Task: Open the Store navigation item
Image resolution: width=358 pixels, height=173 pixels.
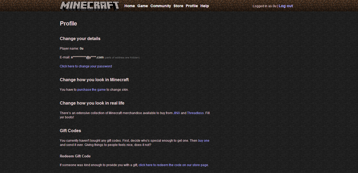Action: 178,6
